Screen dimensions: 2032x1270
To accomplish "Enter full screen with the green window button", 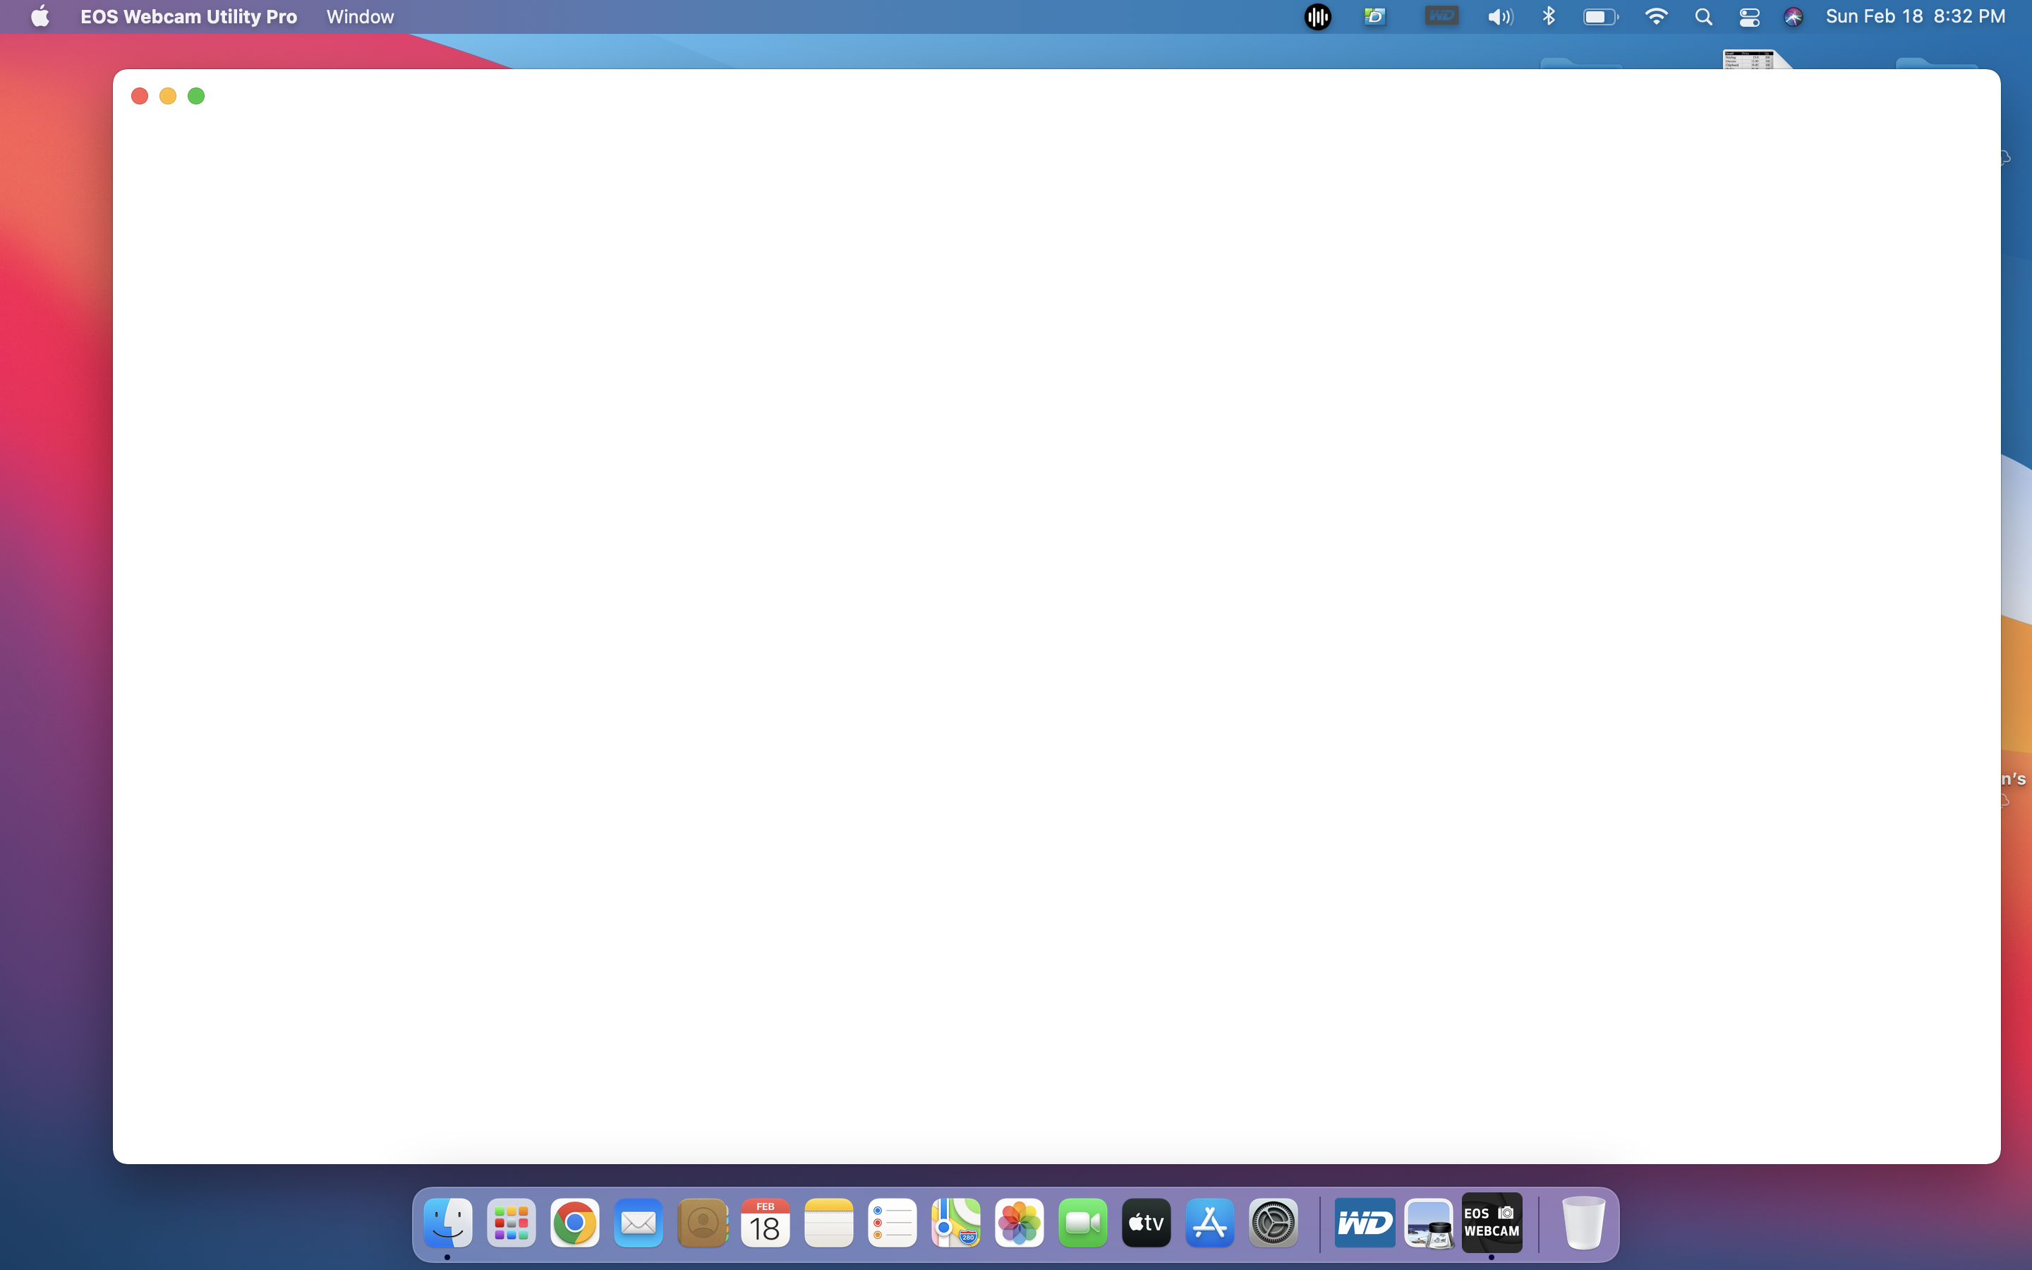I will pyautogui.click(x=196, y=96).
